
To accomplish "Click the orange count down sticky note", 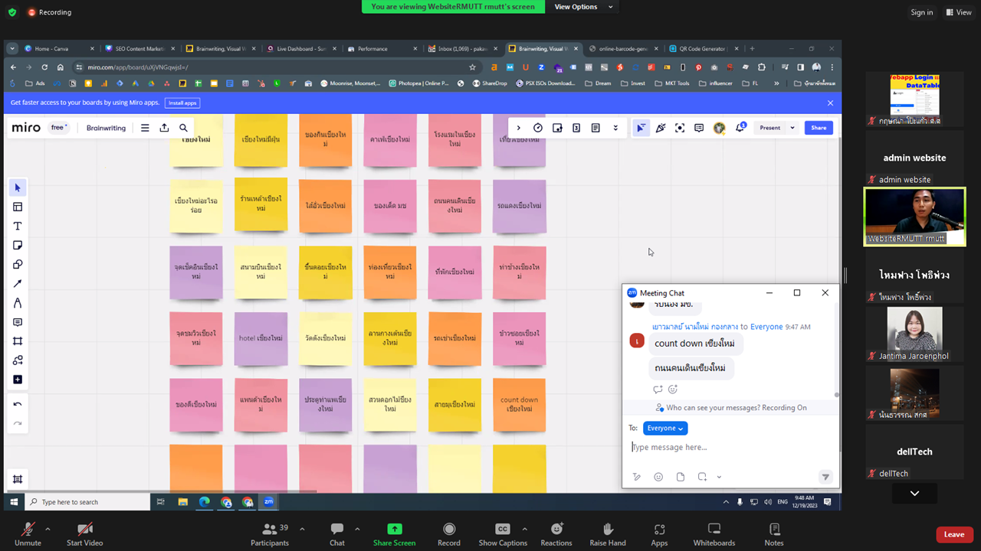I will pyautogui.click(x=520, y=404).
